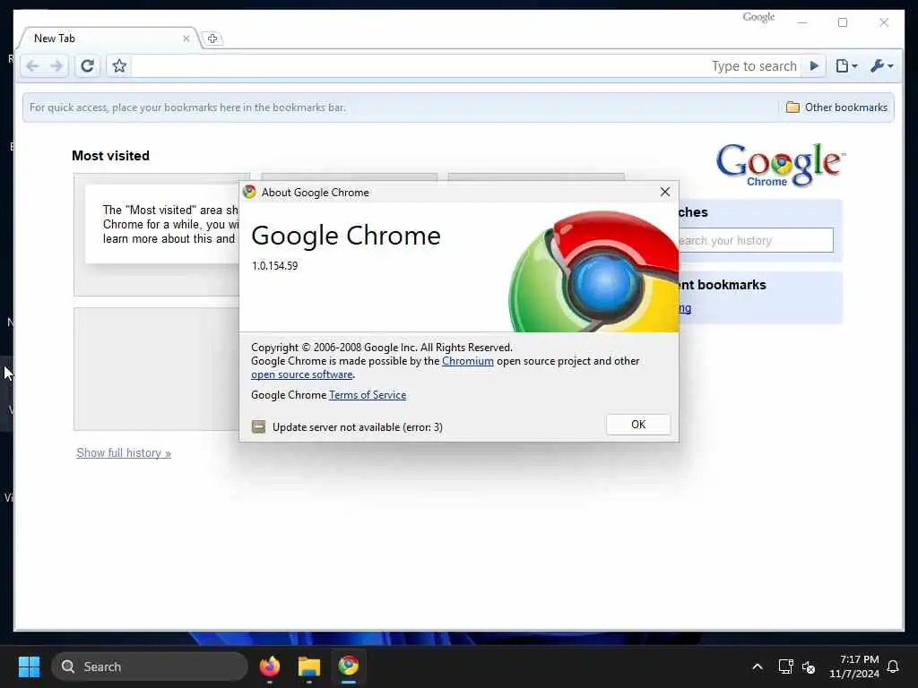This screenshot has width=918, height=688.
Task: Click the empty most visited thumbnail below the tip
Action: 156,369
